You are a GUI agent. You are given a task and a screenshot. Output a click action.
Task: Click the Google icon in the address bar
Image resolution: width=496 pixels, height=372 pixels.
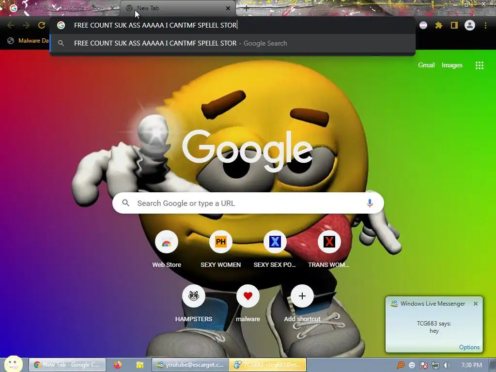tap(61, 25)
